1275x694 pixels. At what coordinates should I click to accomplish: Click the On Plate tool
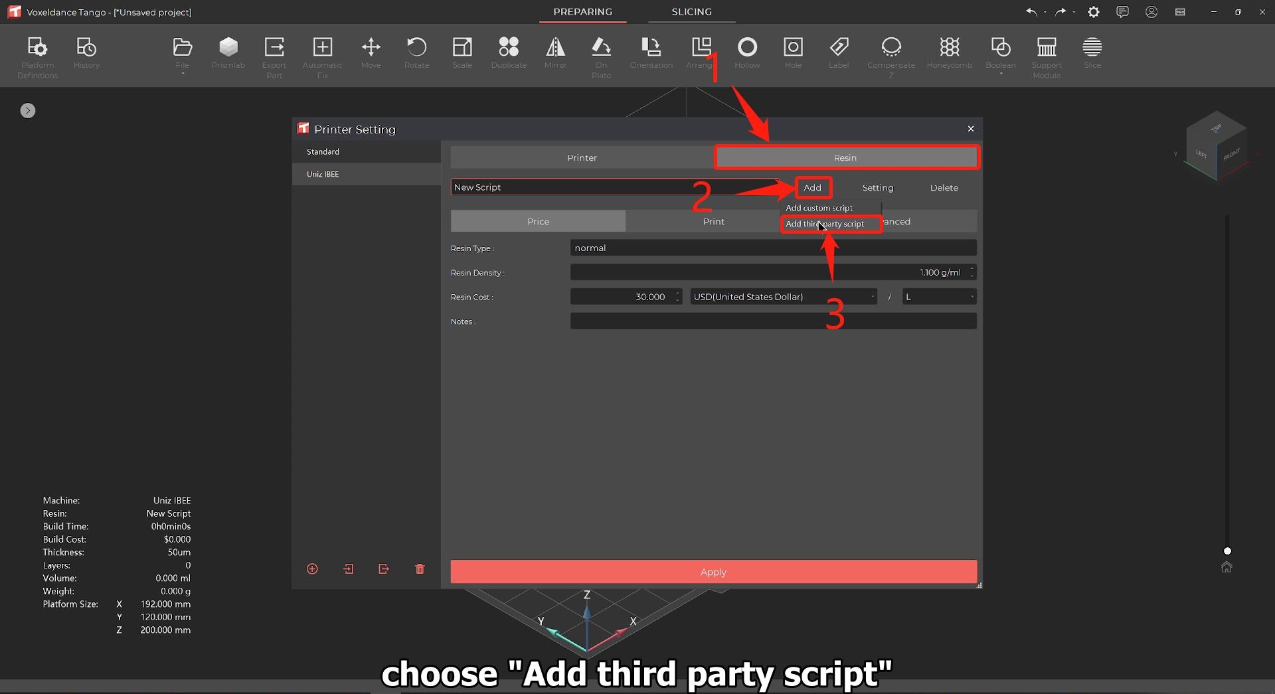[x=601, y=57]
